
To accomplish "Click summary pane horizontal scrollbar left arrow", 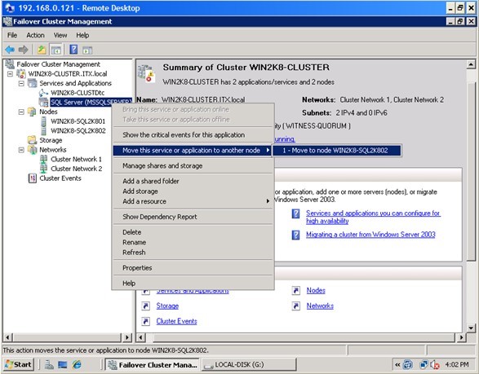I will point(140,337).
